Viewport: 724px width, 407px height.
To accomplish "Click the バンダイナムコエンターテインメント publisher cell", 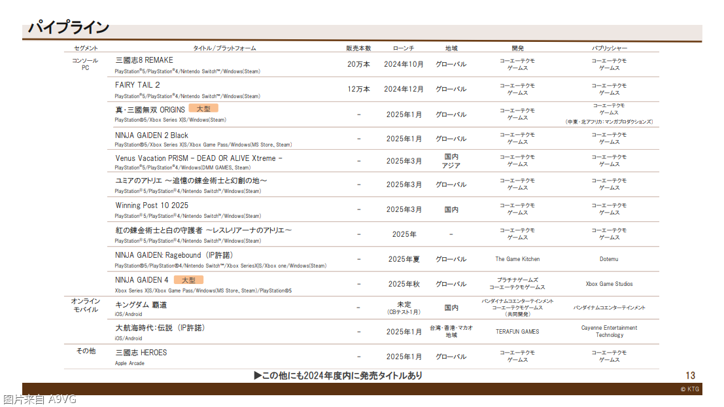I will 610,308.
